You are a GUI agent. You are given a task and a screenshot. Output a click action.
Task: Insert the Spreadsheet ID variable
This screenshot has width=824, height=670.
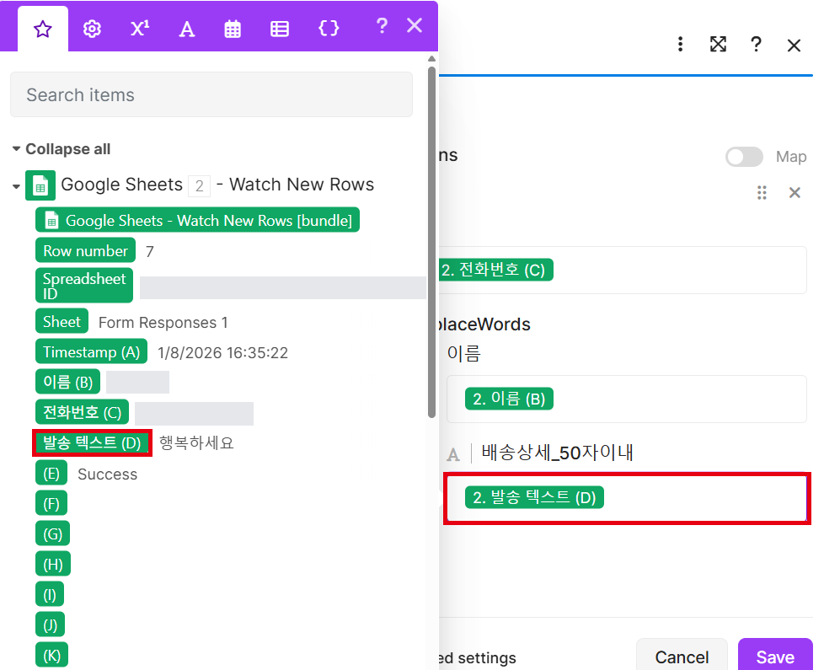(x=84, y=286)
